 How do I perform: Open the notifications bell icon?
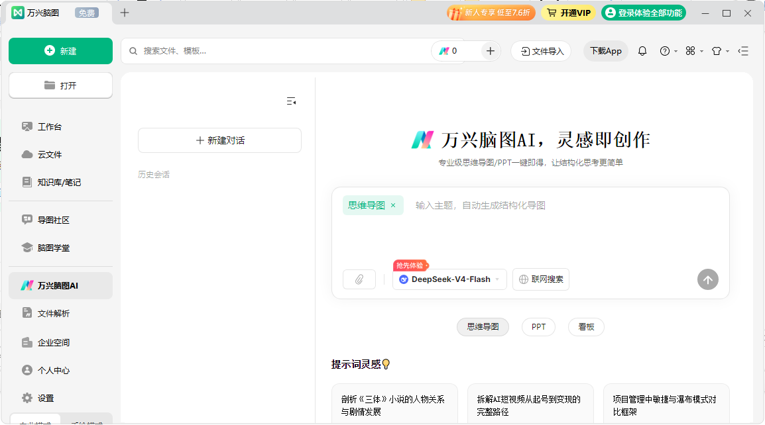(x=642, y=51)
